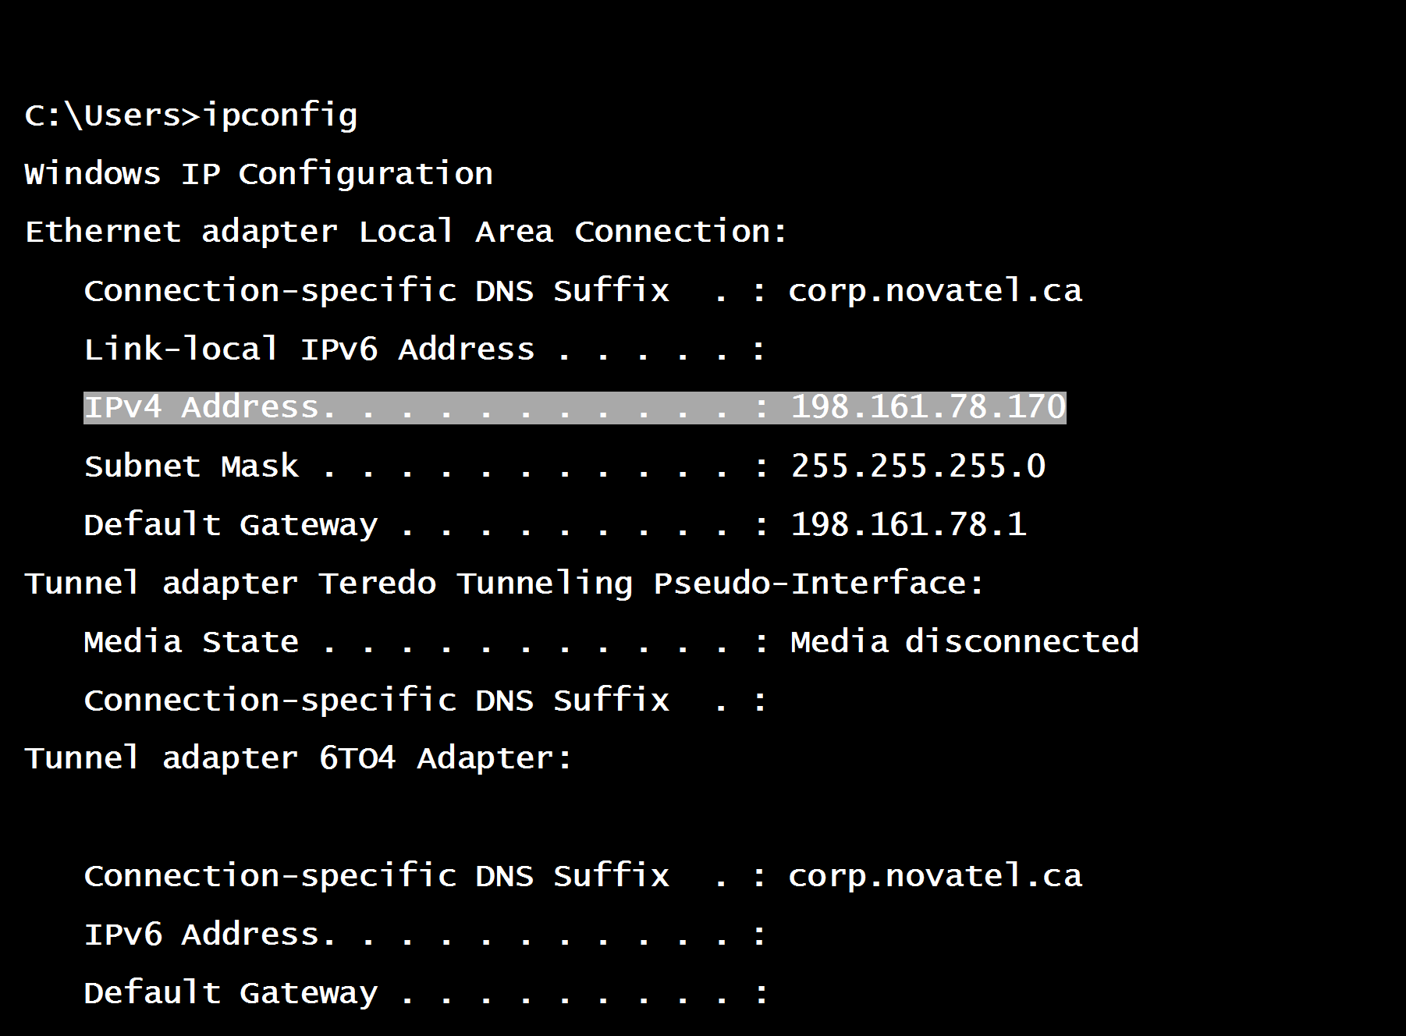The width and height of the screenshot is (1406, 1036).
Task: Click the Tunnel adapter 6TO4 Adapter heading
Action: [299, 758]
